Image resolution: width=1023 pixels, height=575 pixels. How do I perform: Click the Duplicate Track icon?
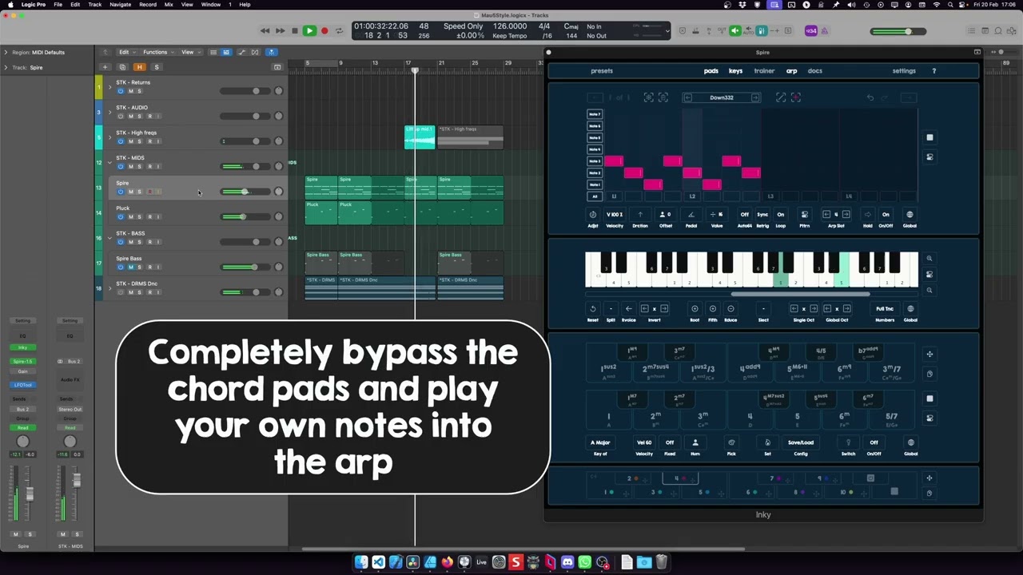point(122,67)
